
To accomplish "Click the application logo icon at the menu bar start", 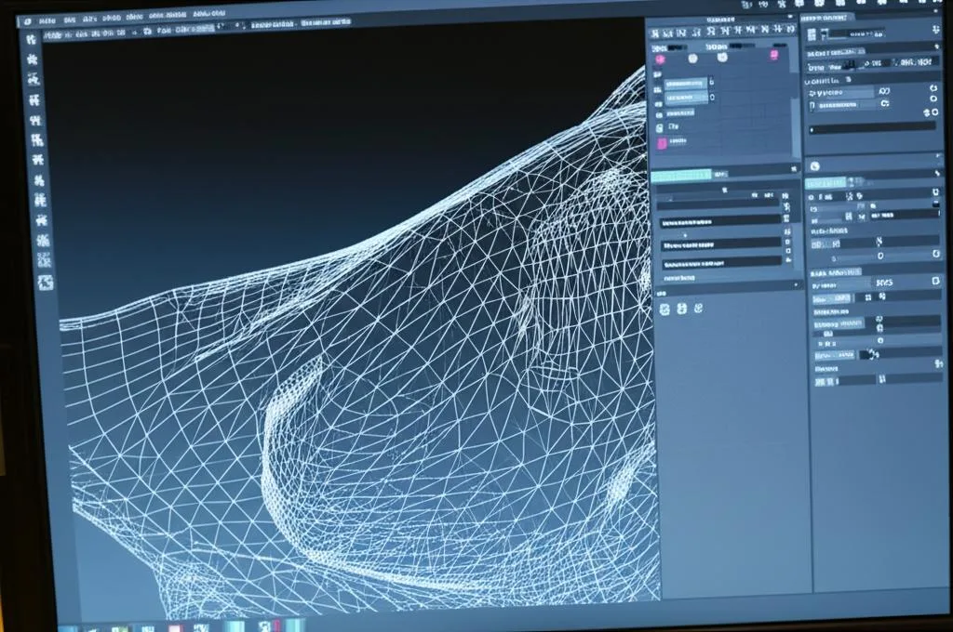I will [27, 21].
